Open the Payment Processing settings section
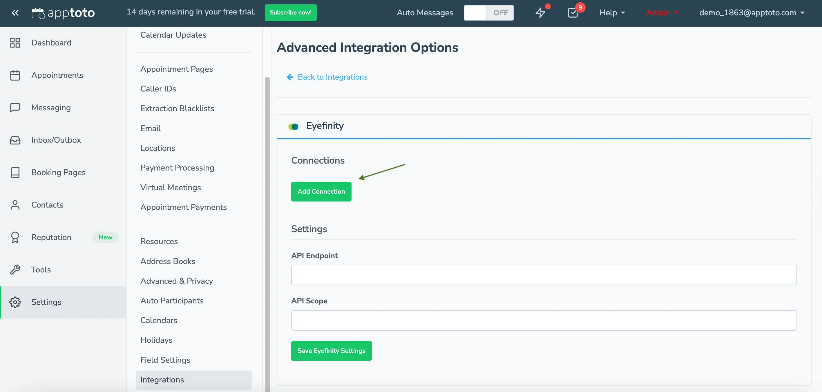This screenshot has width=822, height=392. 177,168
